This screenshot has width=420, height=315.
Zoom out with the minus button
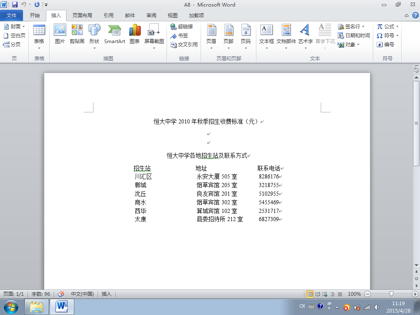click(367, 294)
